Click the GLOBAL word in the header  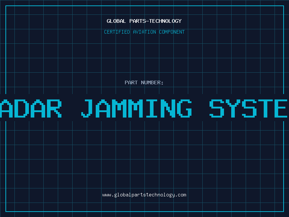point(116,21)
